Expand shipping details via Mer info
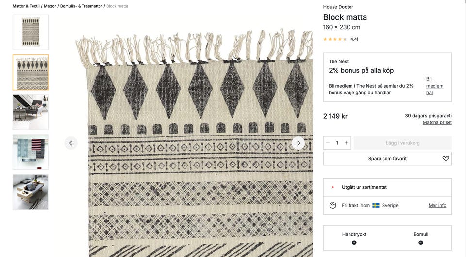This screenshot has height=257, width=466. (x=437, y=205)
